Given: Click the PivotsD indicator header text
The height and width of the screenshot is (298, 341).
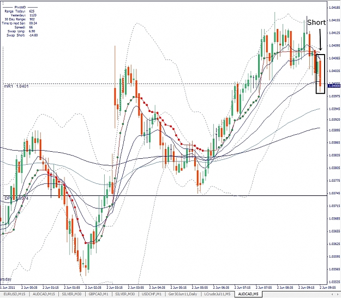Looking at the screenshot, I should click(20, 7).
